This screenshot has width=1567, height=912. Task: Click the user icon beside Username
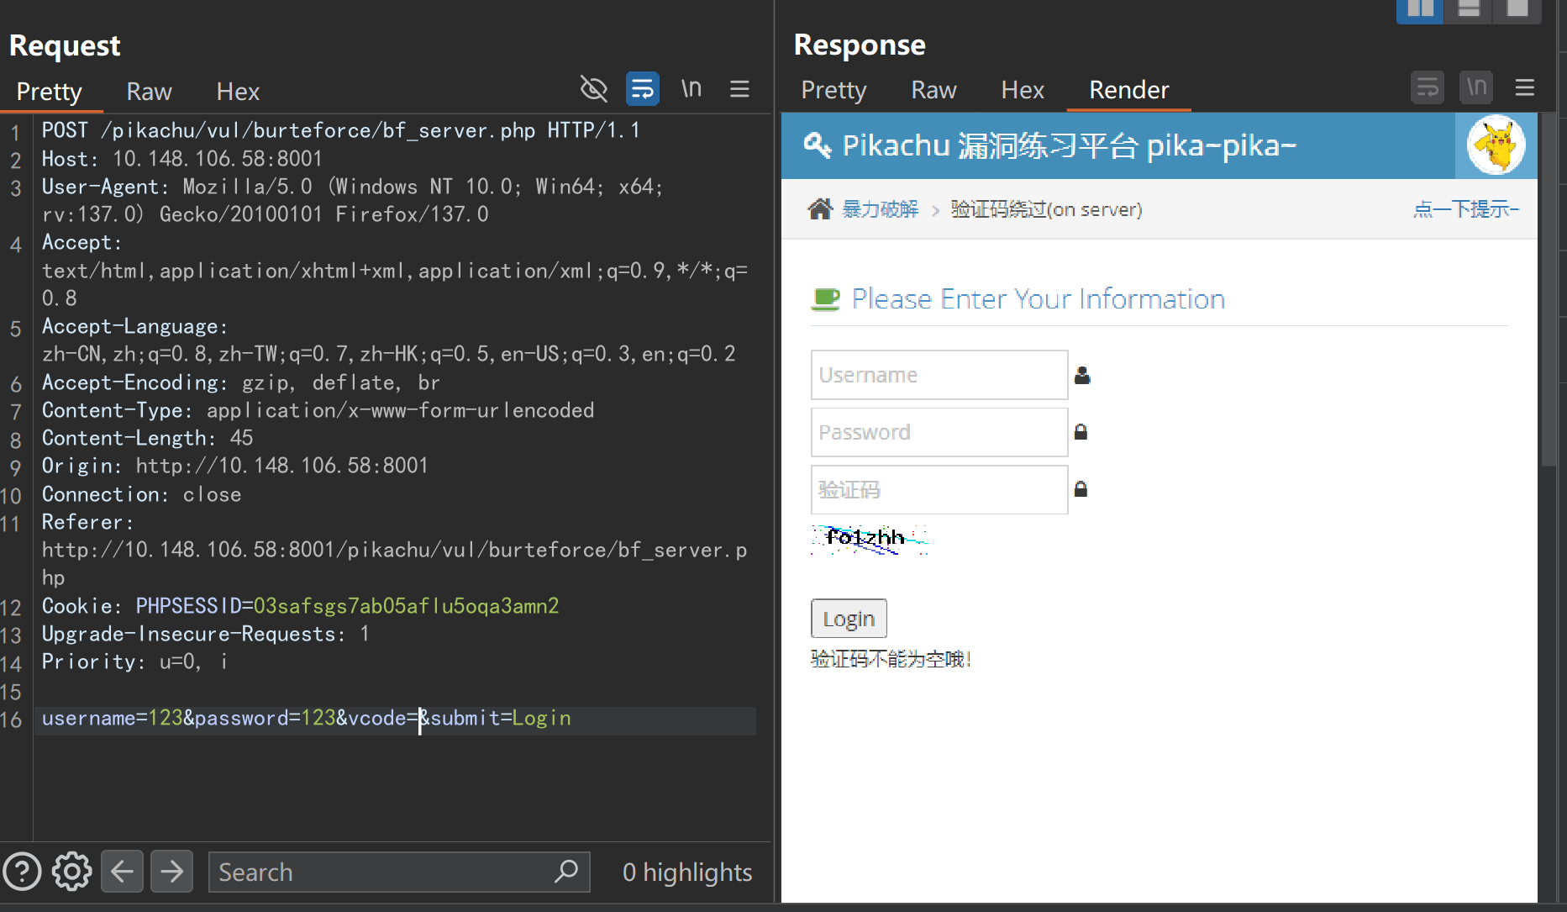click(x=1082, y=375)
